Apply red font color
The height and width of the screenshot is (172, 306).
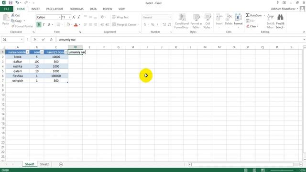pyautogui.click(x=76, y=24)
